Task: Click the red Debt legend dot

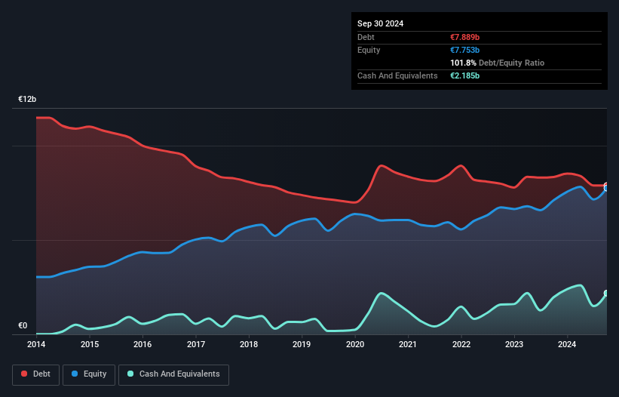Action: click(x=24, y=374)
